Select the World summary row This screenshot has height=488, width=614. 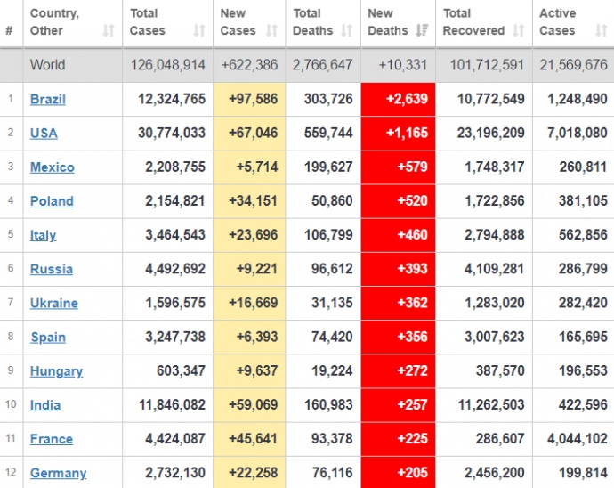pyautogui.click(x=307, y=65)
